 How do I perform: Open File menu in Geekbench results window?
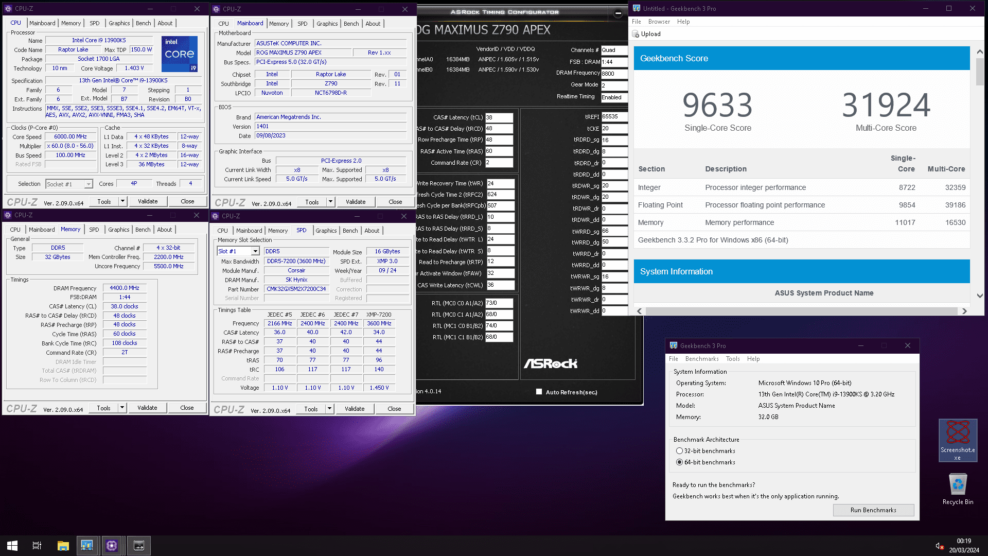click(x=637, y=22)
